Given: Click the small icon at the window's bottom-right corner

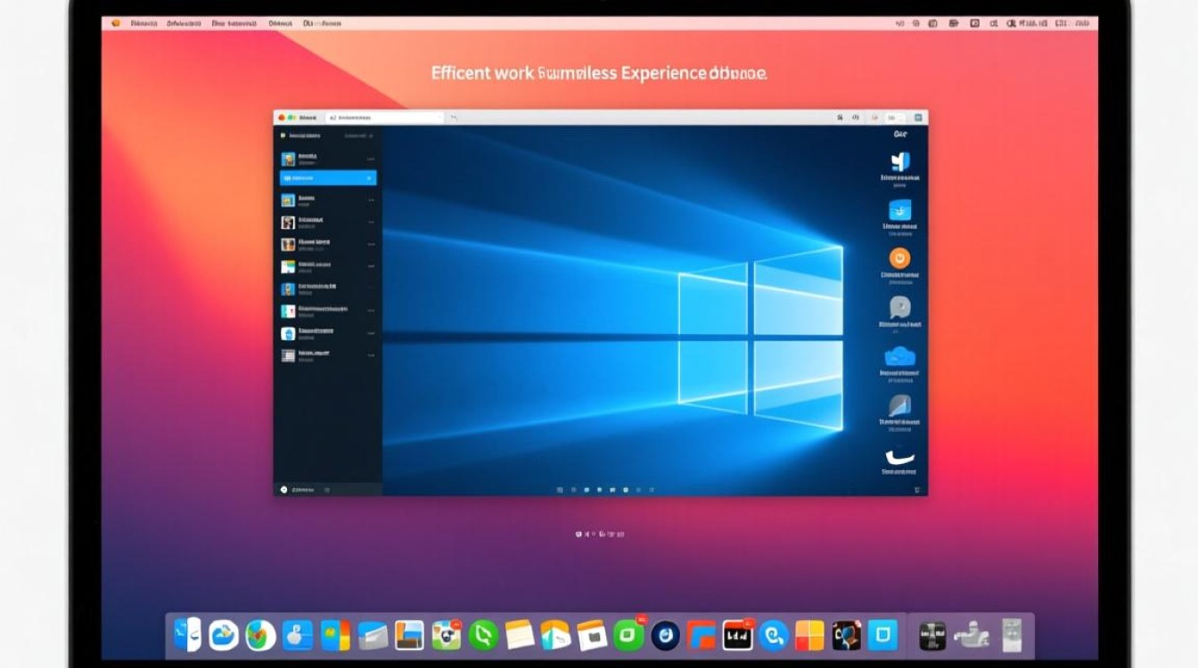Looking at the screenshot, I should tap(916, 489).
